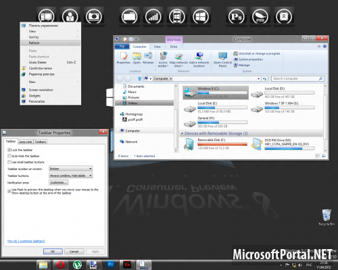Enable Use small taskbar buttons checkbox
Image resolution: width=338 pixels, height=270 pixels.
click(x=9, y=162)
